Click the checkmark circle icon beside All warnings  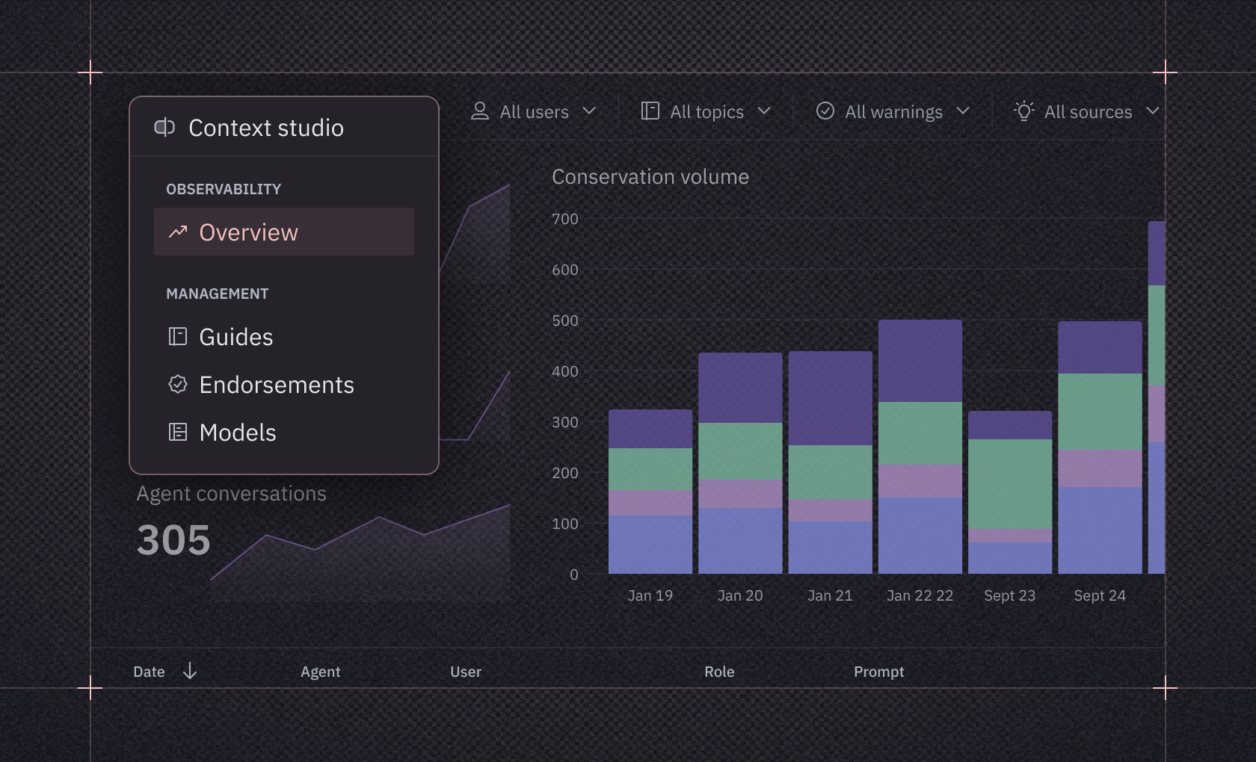[x=825, y=111]
